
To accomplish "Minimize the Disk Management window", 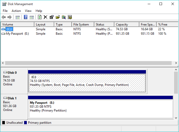I will pos(149,4).
